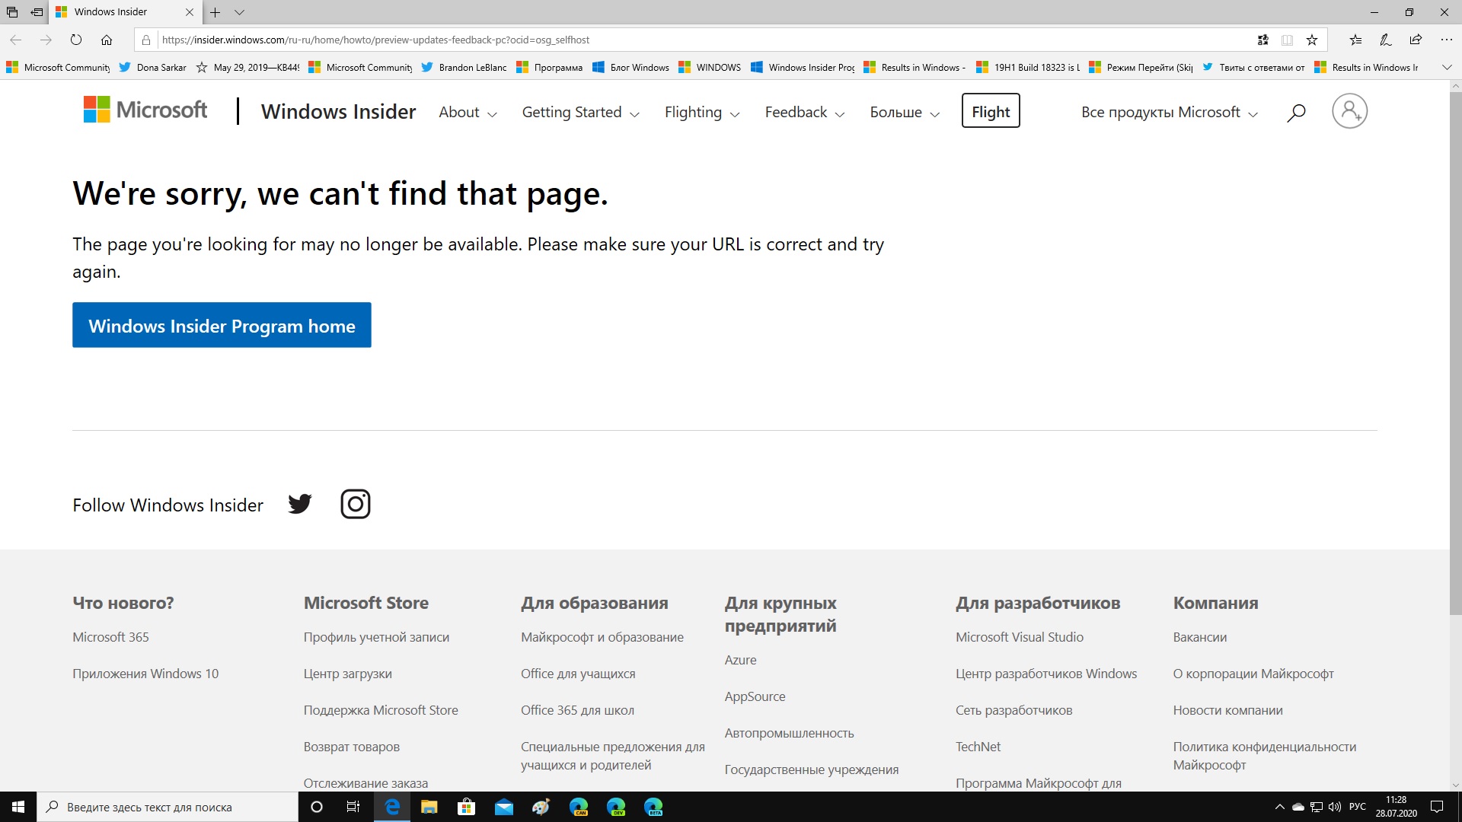Viewport: 1462px width, 822px height.
Task: Click Windows Insider Program home button
Action: (222, 325)
